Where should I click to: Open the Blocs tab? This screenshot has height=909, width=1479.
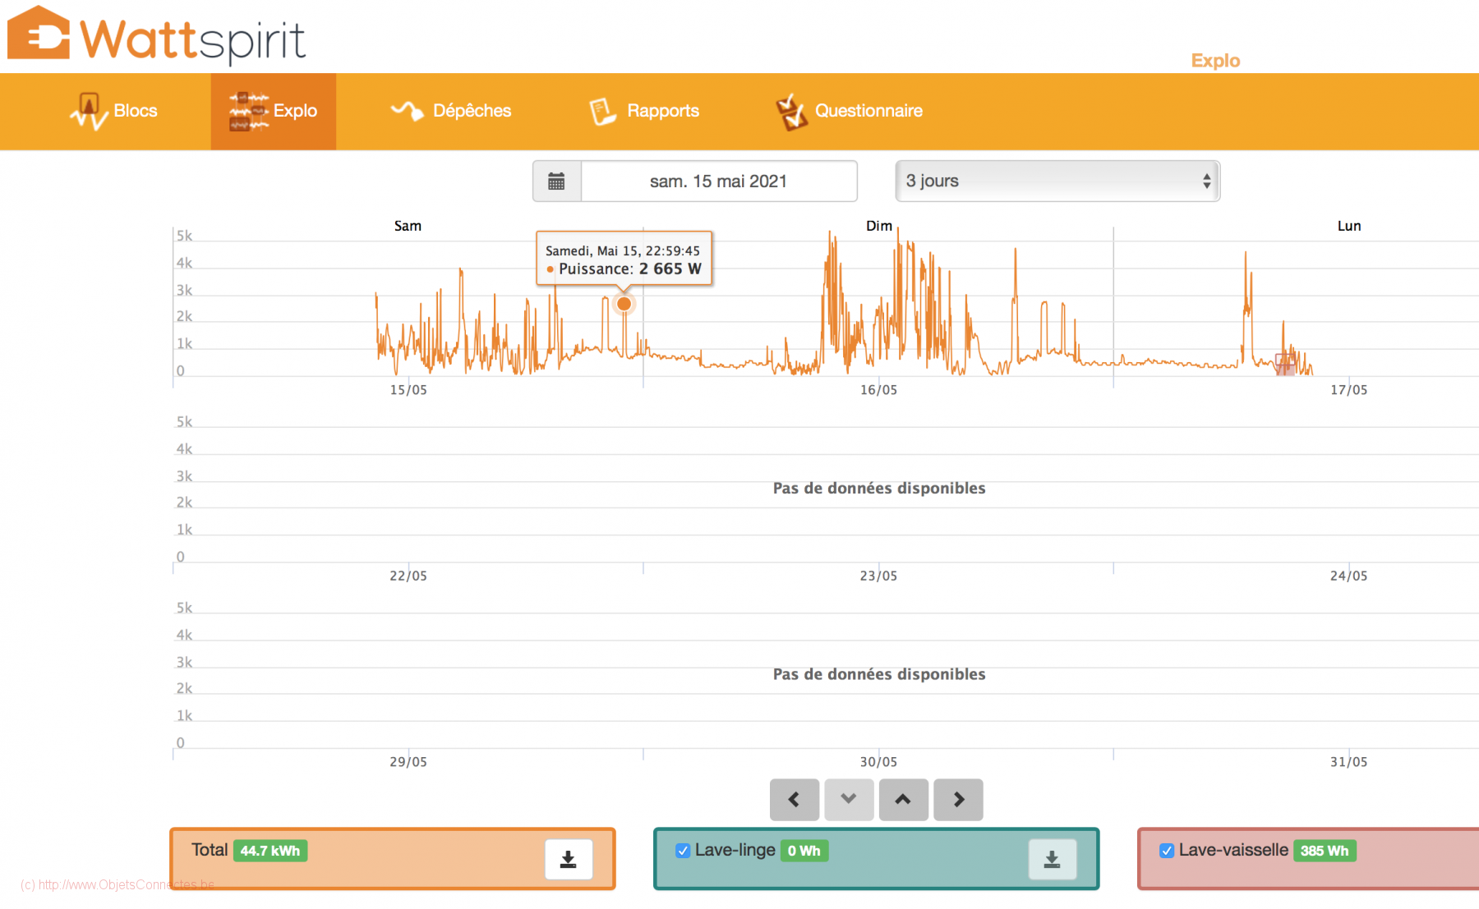pyautogui.click(x=114, y=111)
